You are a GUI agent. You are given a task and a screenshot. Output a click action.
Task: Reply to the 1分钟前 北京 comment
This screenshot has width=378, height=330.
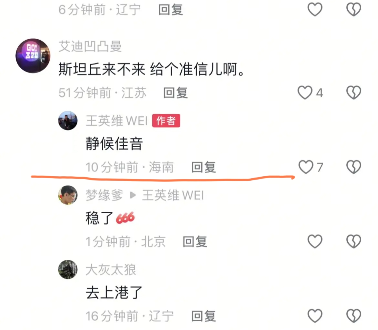click(195, 242)
